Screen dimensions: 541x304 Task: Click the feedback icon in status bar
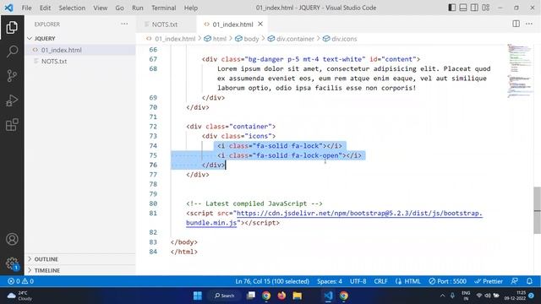(x=515, y=281)
